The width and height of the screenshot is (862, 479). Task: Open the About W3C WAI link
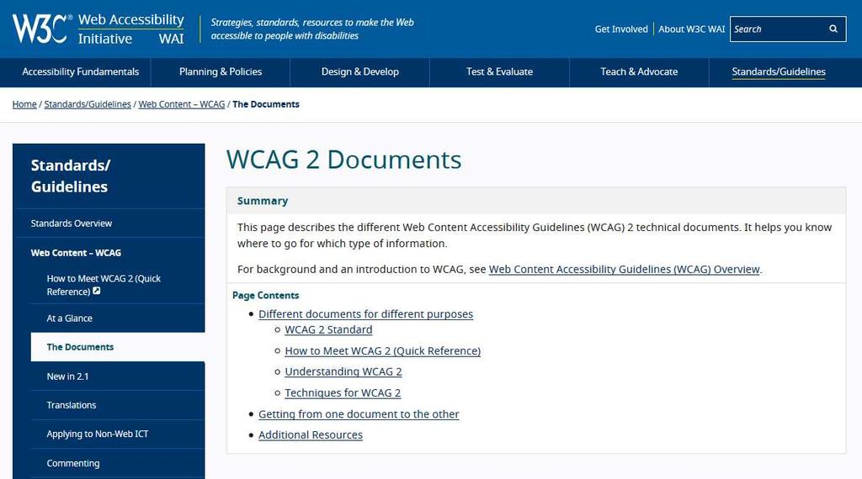click(692, 29)
